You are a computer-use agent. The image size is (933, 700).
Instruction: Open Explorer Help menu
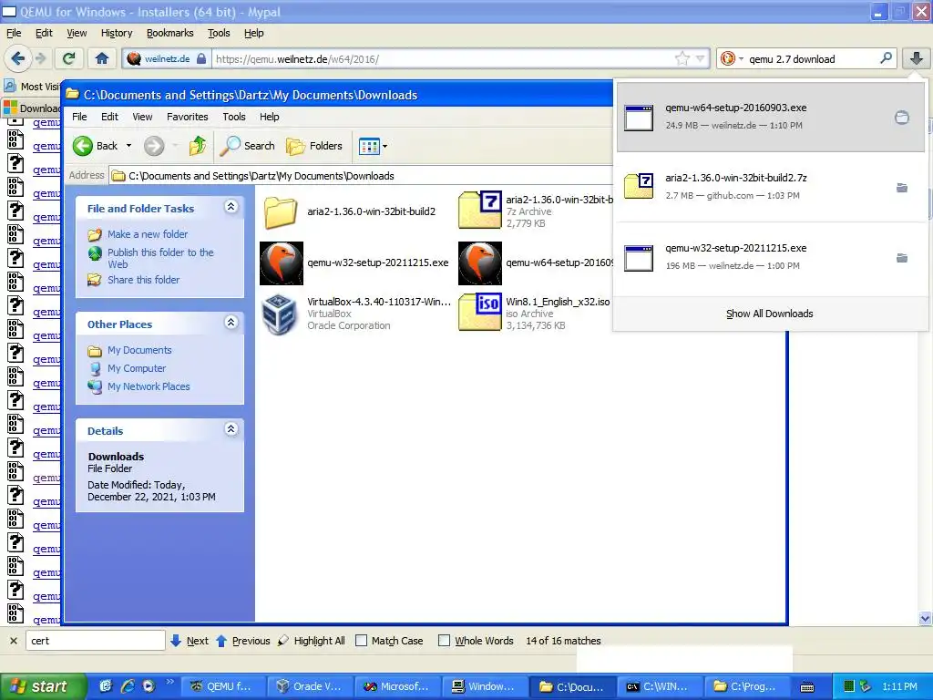pos(269,117)
